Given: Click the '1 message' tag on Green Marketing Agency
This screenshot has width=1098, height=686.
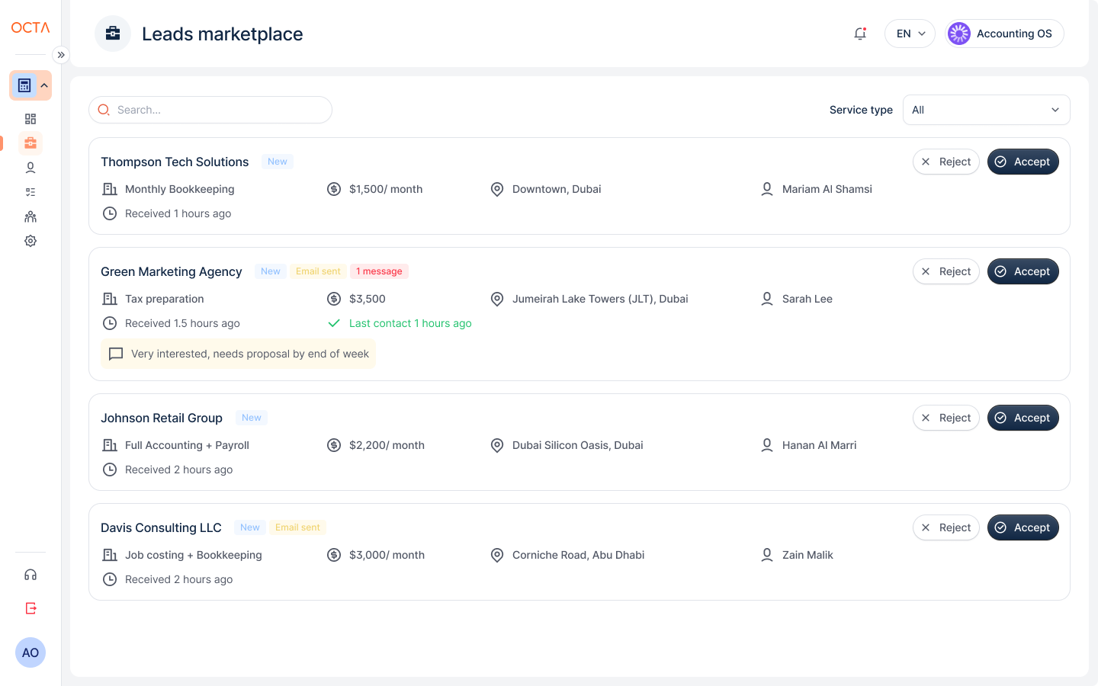Looking at the screenshot, I should tap(379, 271).
